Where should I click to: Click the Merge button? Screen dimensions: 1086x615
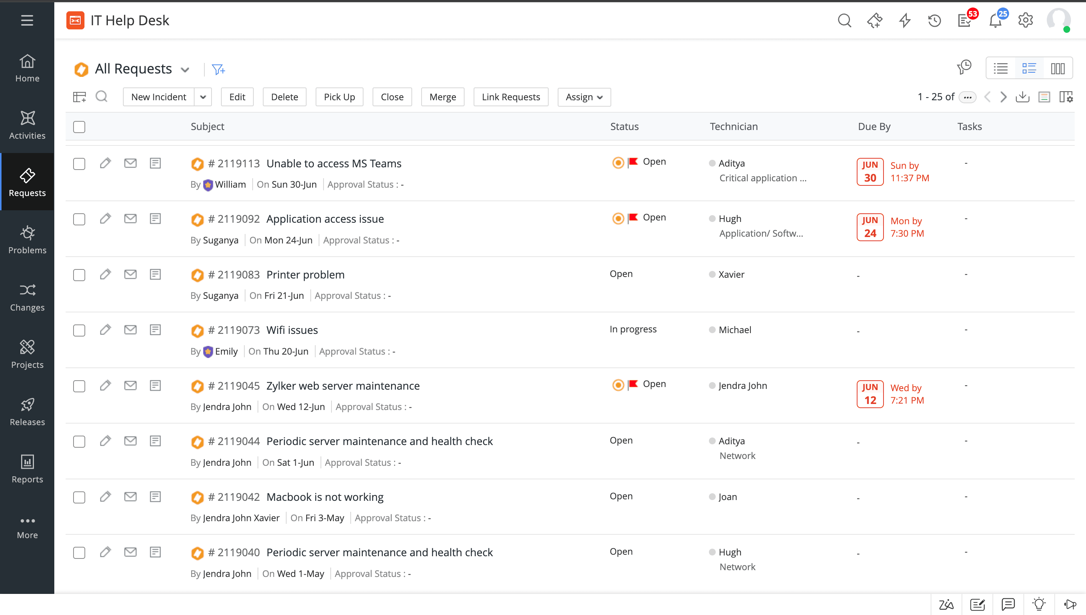pyautogui.click(x=442, y=97)
